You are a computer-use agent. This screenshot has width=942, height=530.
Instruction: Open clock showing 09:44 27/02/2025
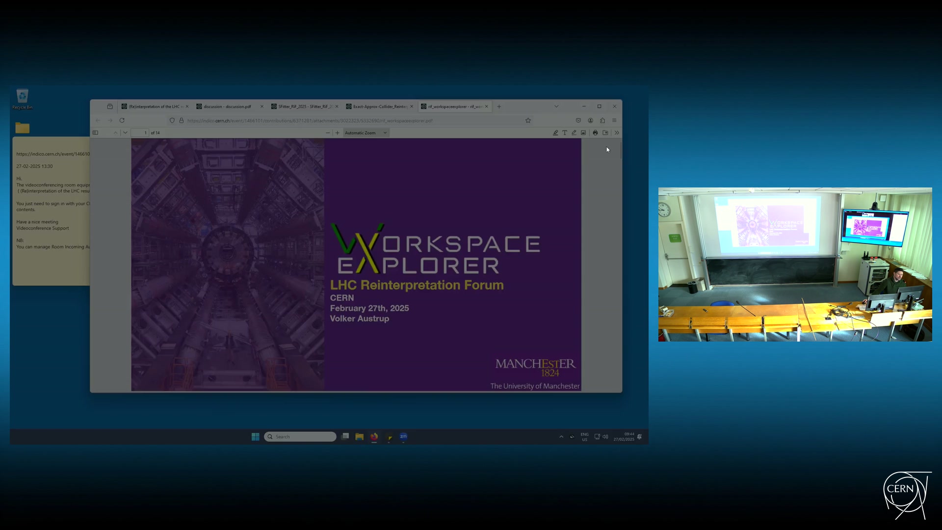[x=624, y=437]
